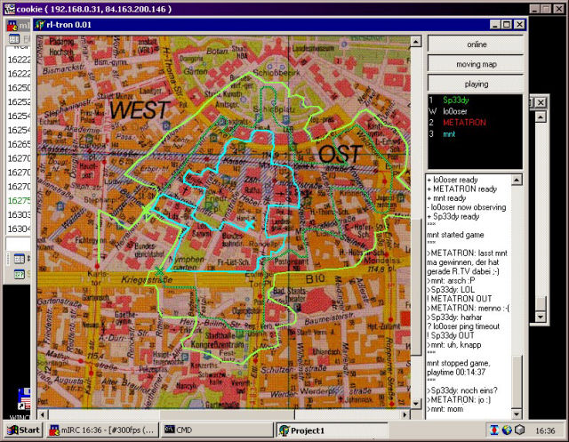Click the mIRC input field
Viewport: 569px width, 442px height.
point(18,244)
